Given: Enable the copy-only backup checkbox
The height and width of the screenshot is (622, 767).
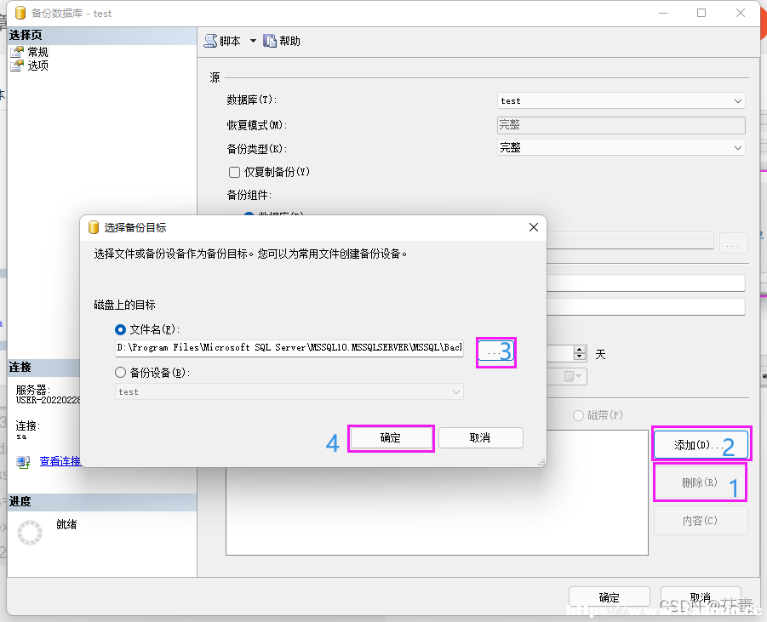Looking at the screenshot, I should coord(234,172).
